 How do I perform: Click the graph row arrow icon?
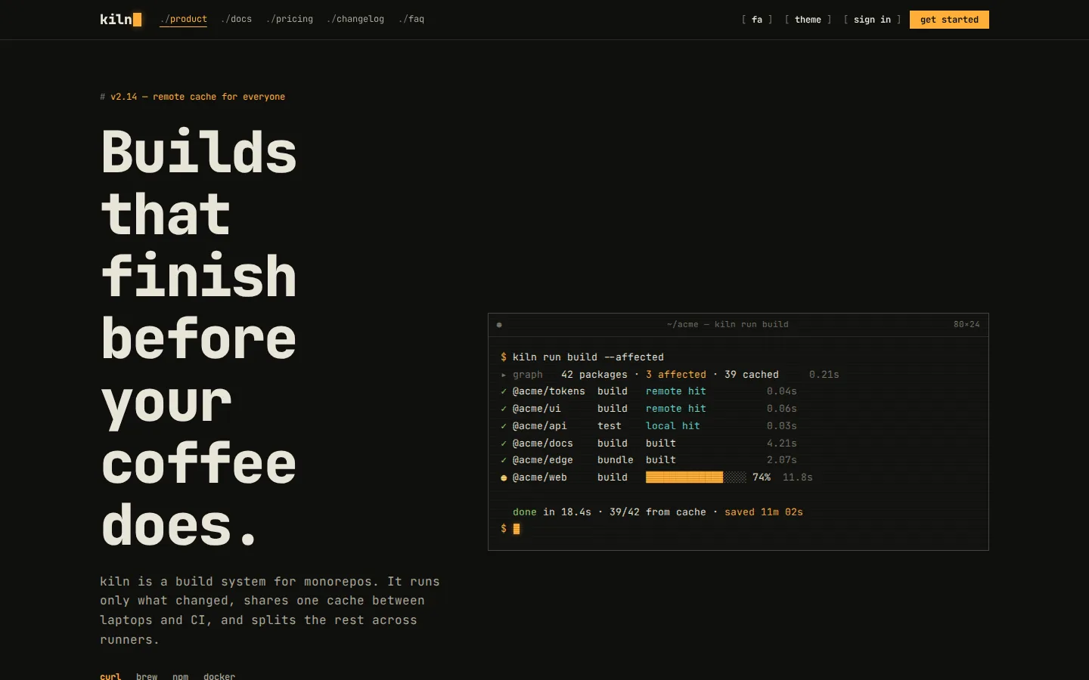[504, 375]
